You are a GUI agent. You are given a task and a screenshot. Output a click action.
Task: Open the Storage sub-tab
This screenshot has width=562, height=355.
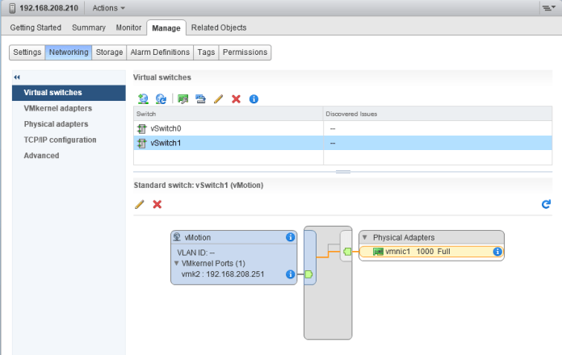pos(109,52)
